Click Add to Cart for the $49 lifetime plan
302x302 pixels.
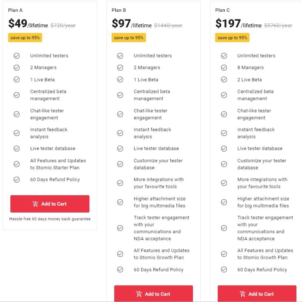coord(50,203)
